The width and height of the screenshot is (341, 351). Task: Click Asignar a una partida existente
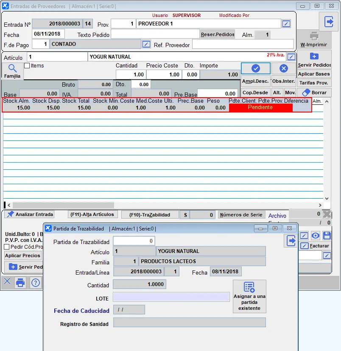click(249, 296)
